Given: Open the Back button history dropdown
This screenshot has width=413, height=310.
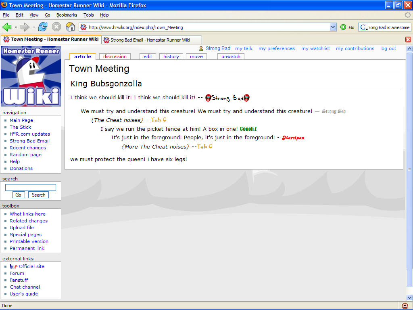Looking at the screenshot, I should tap(16, 27).
